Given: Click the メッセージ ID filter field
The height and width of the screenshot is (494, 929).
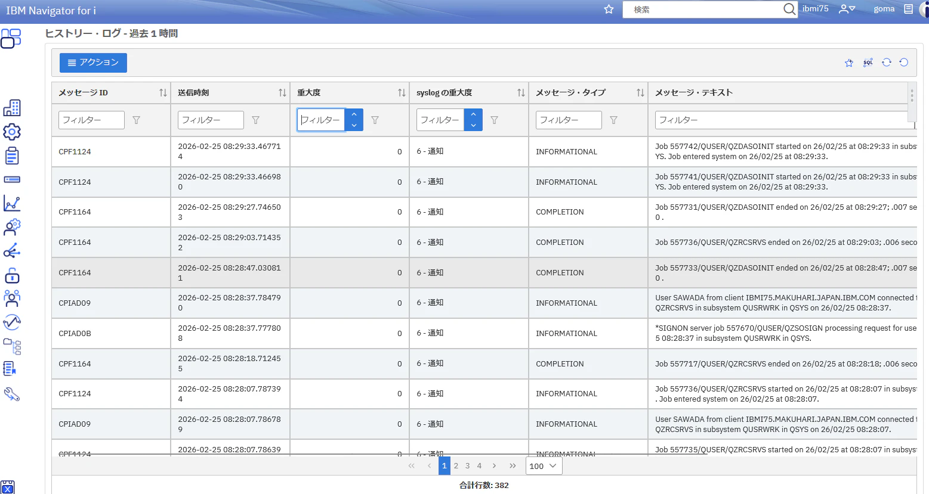Looking at the screenshot, I should tap(91, 120).
